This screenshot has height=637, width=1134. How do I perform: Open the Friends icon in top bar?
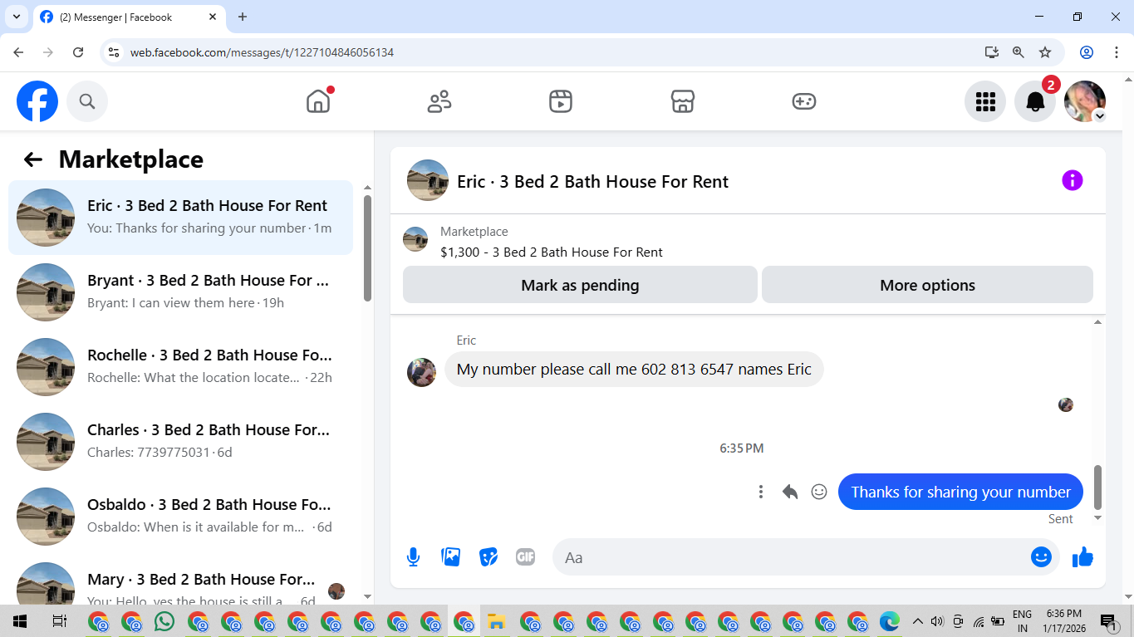(x=439, y=101)
